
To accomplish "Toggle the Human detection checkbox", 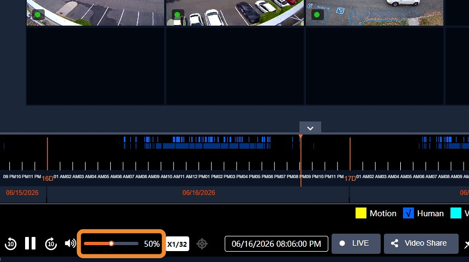I will [x=408, y=213].
